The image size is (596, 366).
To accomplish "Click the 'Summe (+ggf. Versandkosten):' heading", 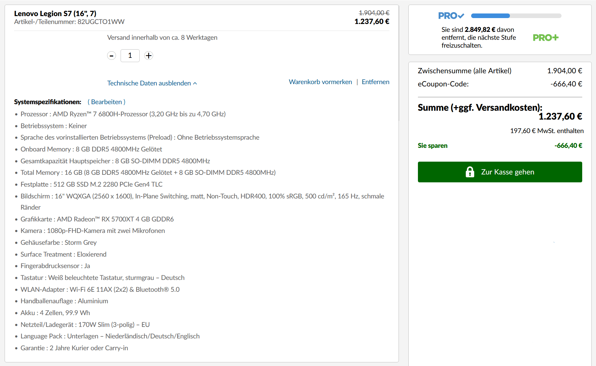I will click(x=480, y=107).
